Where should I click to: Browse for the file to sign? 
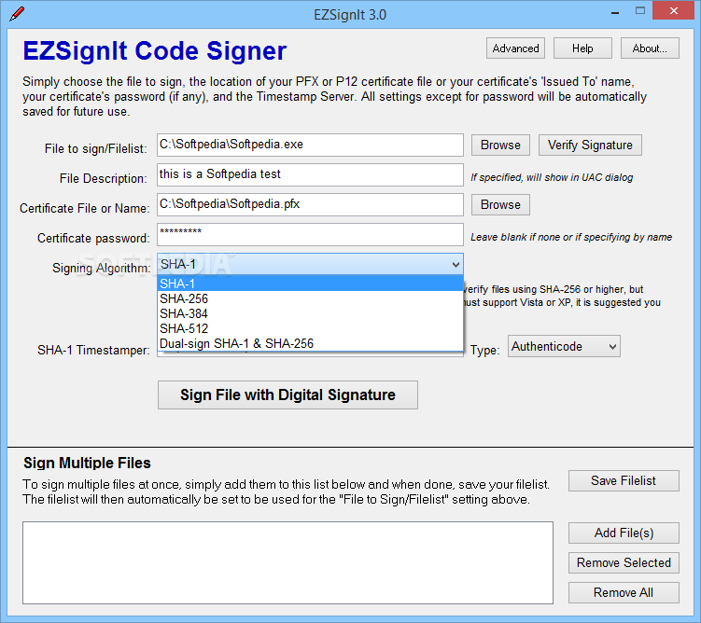point(500,145)
